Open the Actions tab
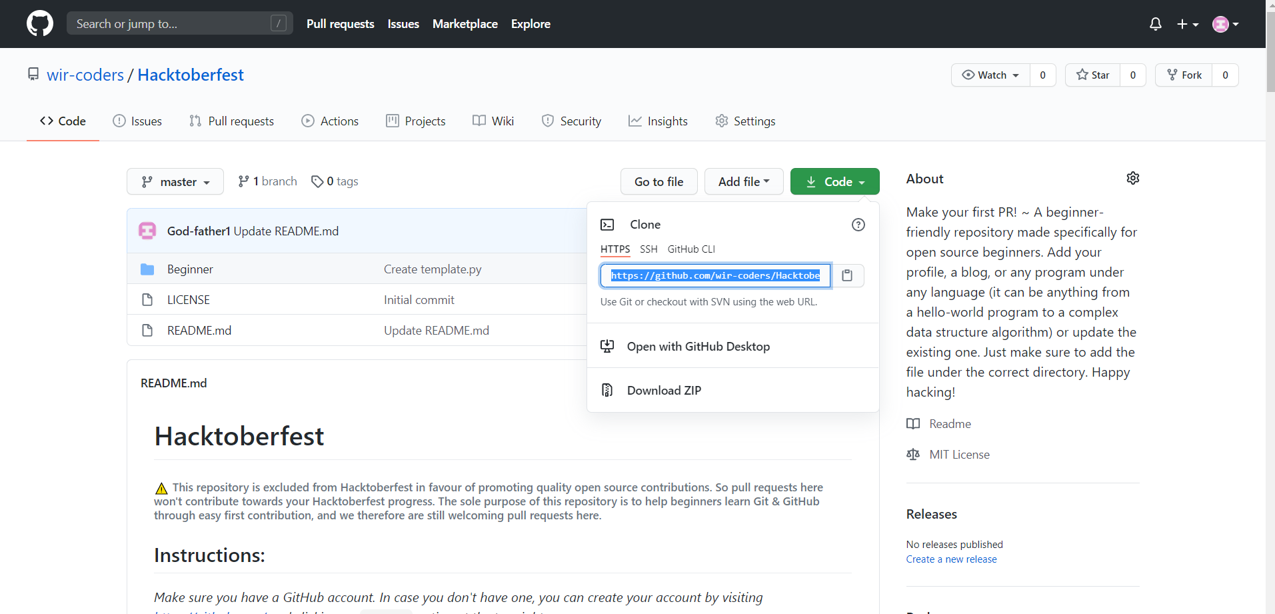The image size is (1275, 614). tap(330, 121)
